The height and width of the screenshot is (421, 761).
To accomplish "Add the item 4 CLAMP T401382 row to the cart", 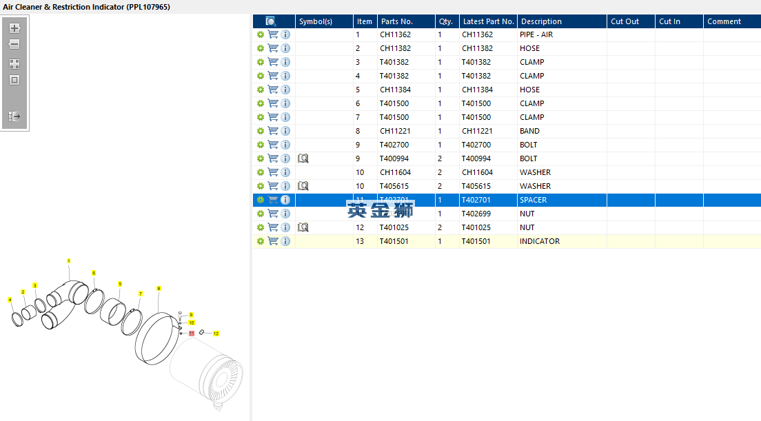I will click(273, 76).
